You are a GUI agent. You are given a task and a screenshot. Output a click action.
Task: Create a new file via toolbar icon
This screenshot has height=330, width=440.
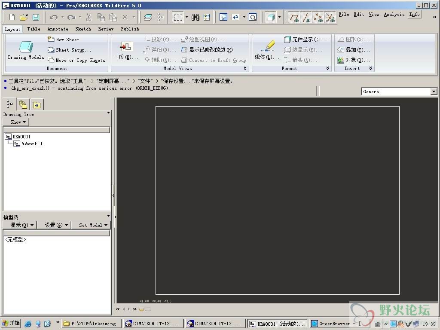coord(12,17)
